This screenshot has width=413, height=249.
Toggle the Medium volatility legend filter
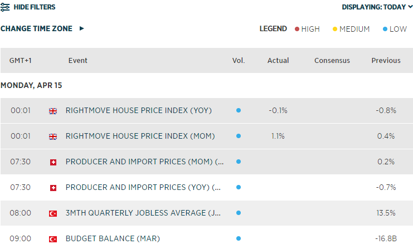[351, 29]
